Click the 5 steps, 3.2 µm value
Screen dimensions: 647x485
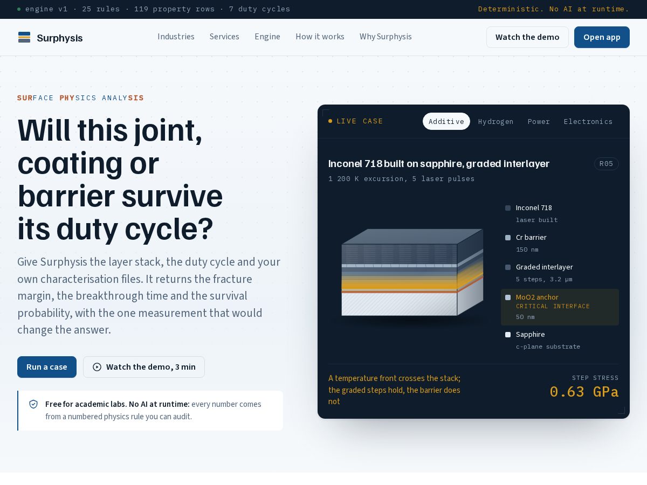tap(544, 279)
